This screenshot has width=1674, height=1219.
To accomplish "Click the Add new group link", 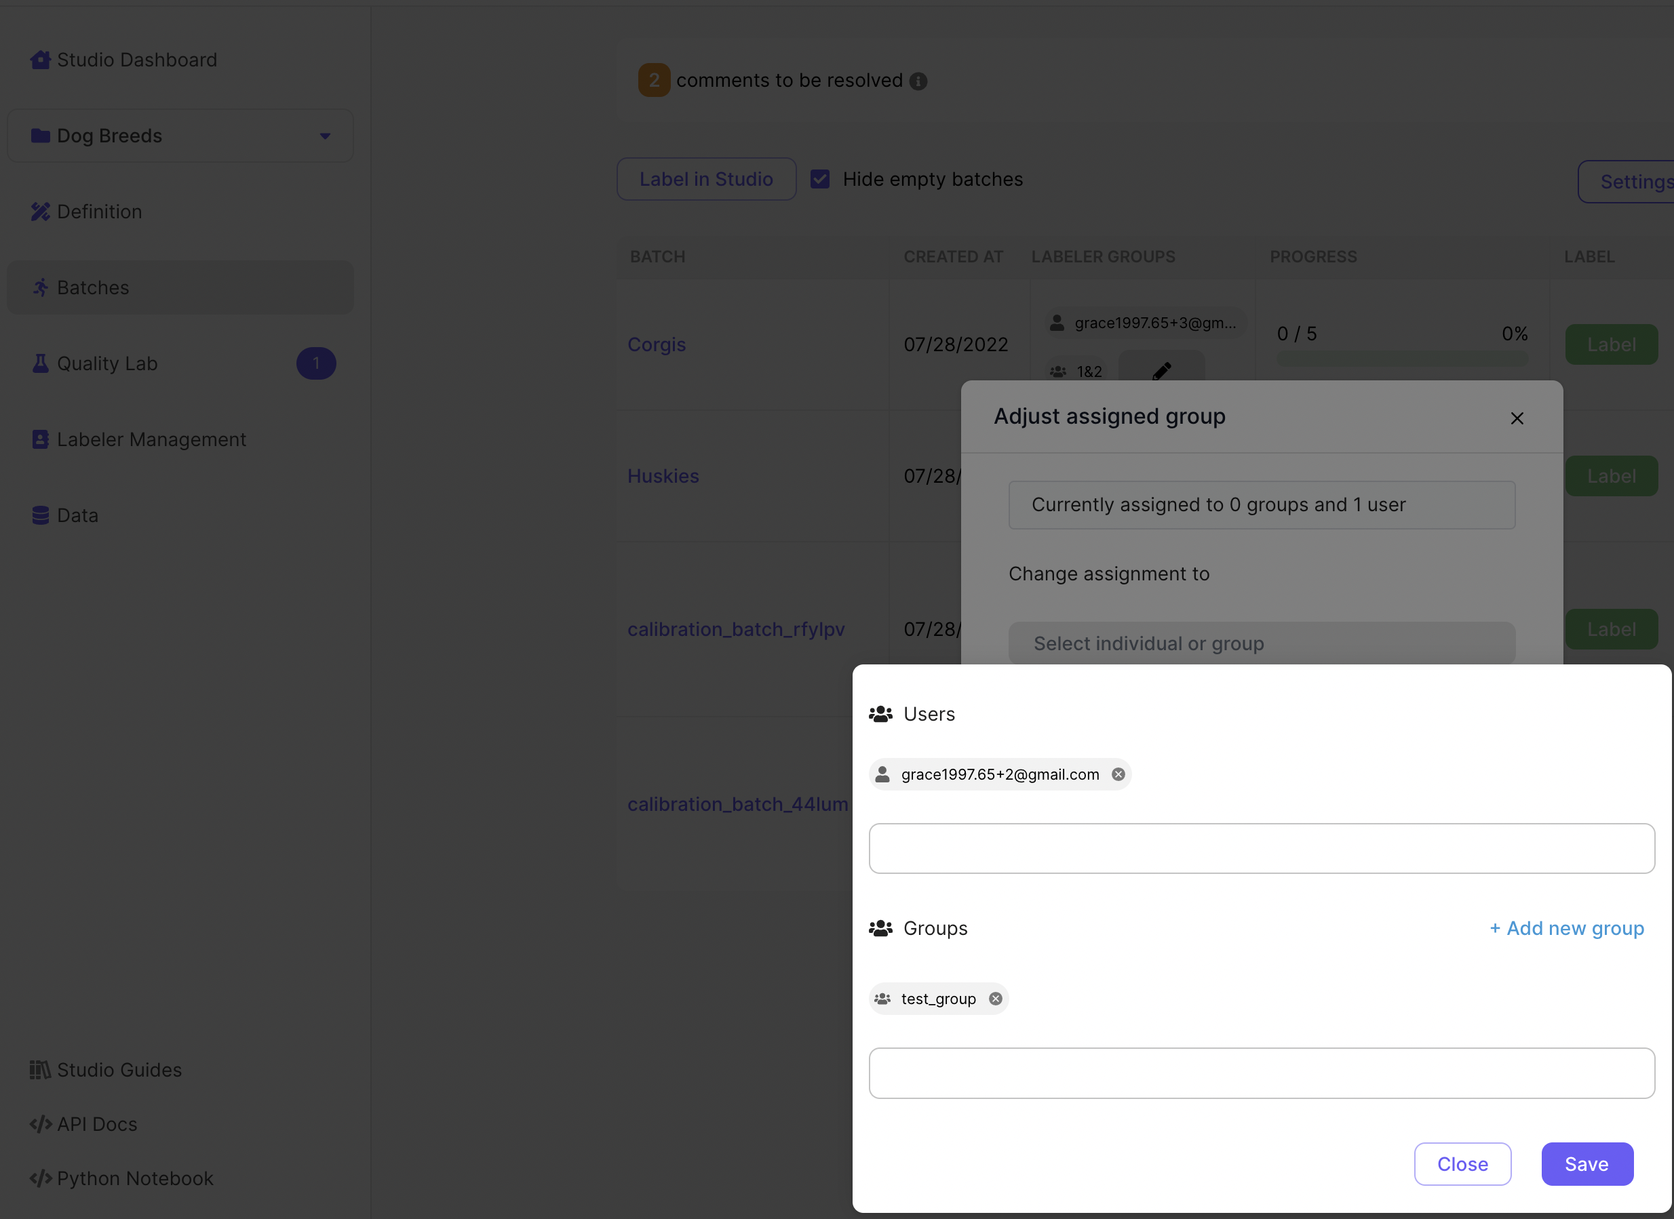I will tap(1566, 928).
